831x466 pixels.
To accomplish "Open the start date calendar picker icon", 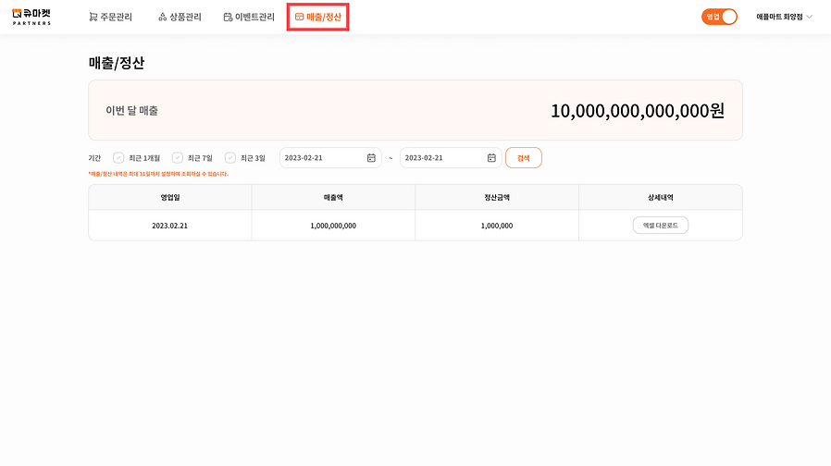I will [x=371, y=158].
